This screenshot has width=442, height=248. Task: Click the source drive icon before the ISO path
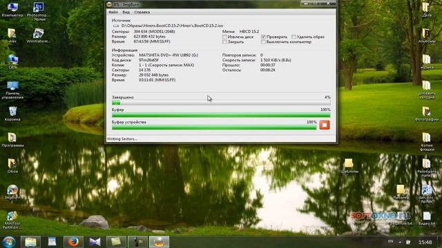pos(116,25)
